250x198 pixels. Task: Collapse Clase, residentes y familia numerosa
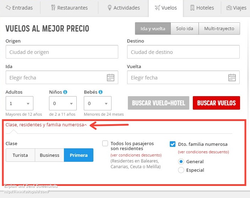pos(46,125)
